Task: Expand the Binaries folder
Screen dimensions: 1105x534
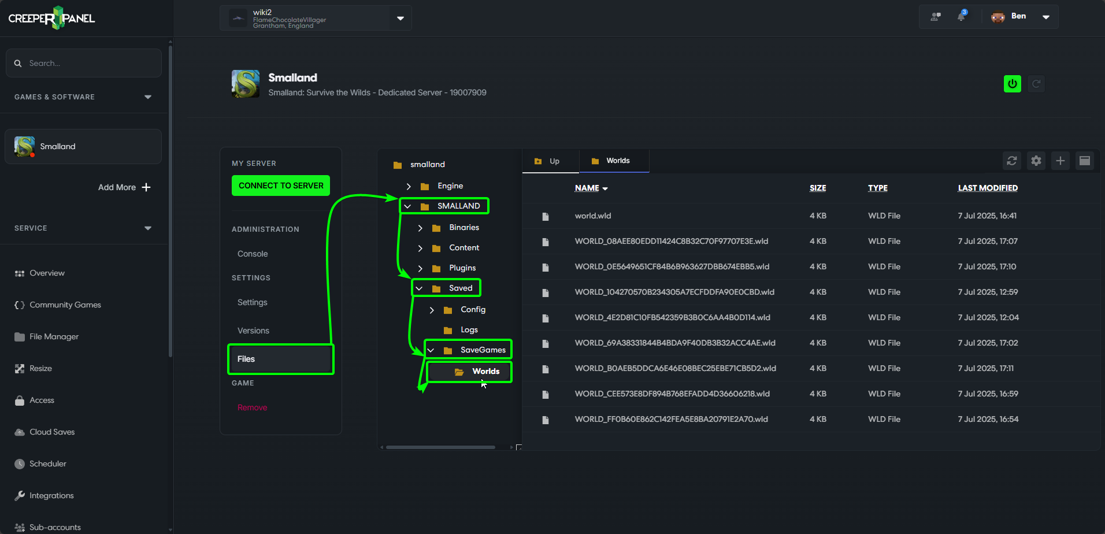Action: tap(420, 228)
